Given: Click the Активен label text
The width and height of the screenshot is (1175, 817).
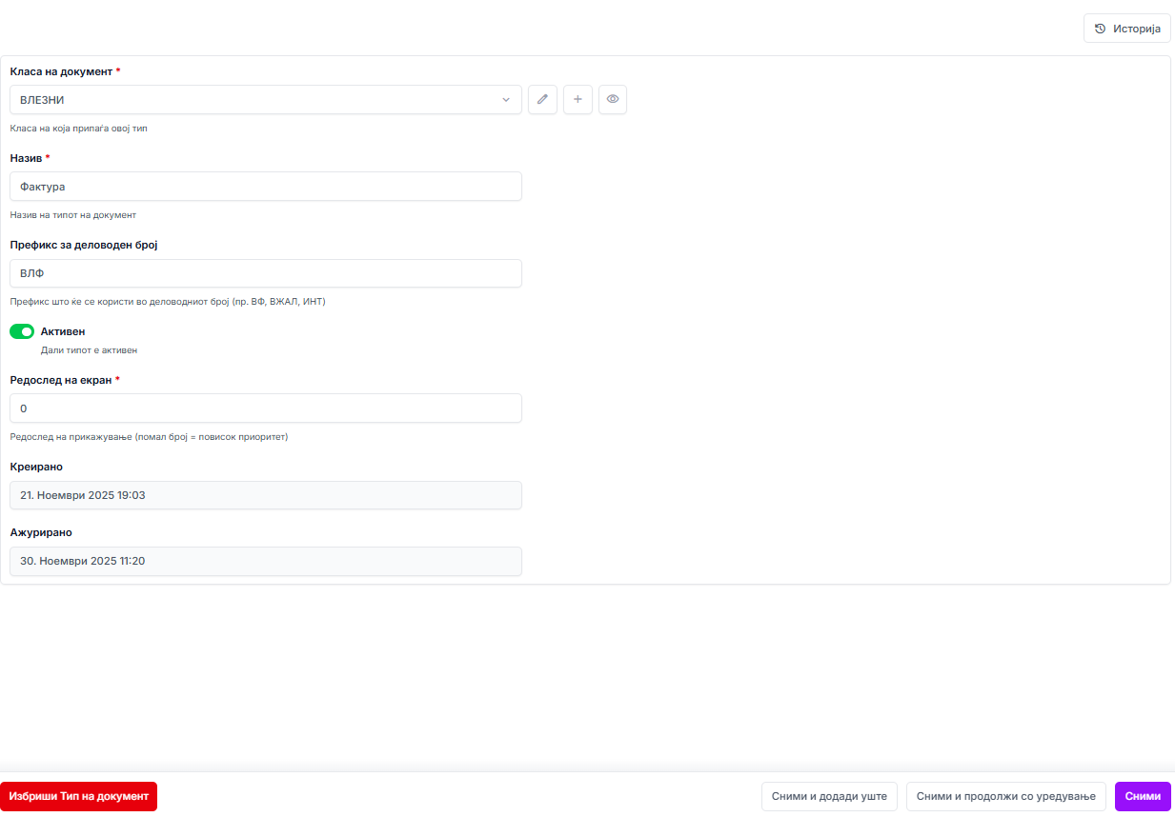Looking at the screenshot, I should click(x=63, y=331).
